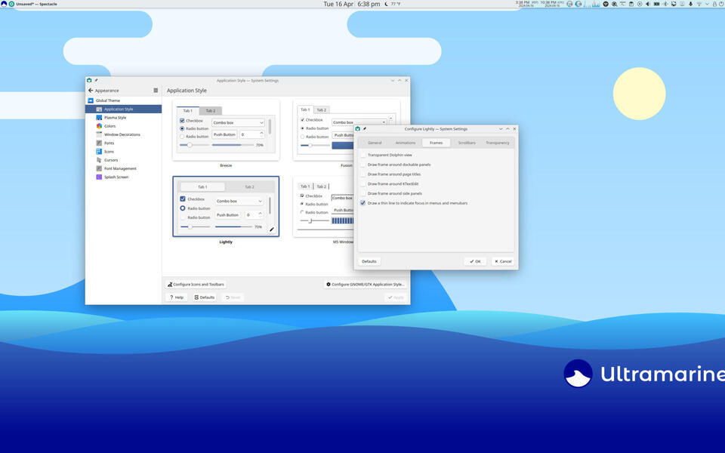Enable Draw frame around dockable panels
The height and width of the screenshot is (453, 725).
coord(363,165)
